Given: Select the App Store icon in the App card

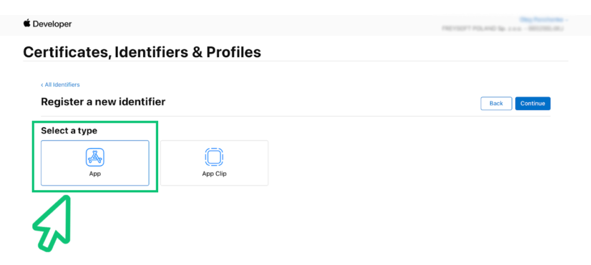Looking at the screenshot, I should (95, 157).
